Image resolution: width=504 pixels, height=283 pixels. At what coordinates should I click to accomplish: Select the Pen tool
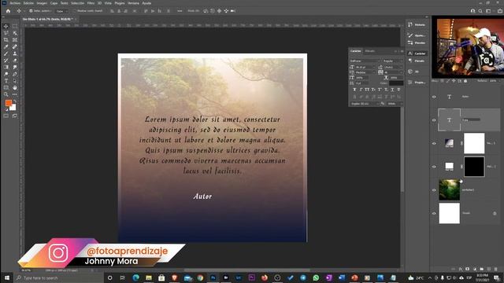coord(15,74)
